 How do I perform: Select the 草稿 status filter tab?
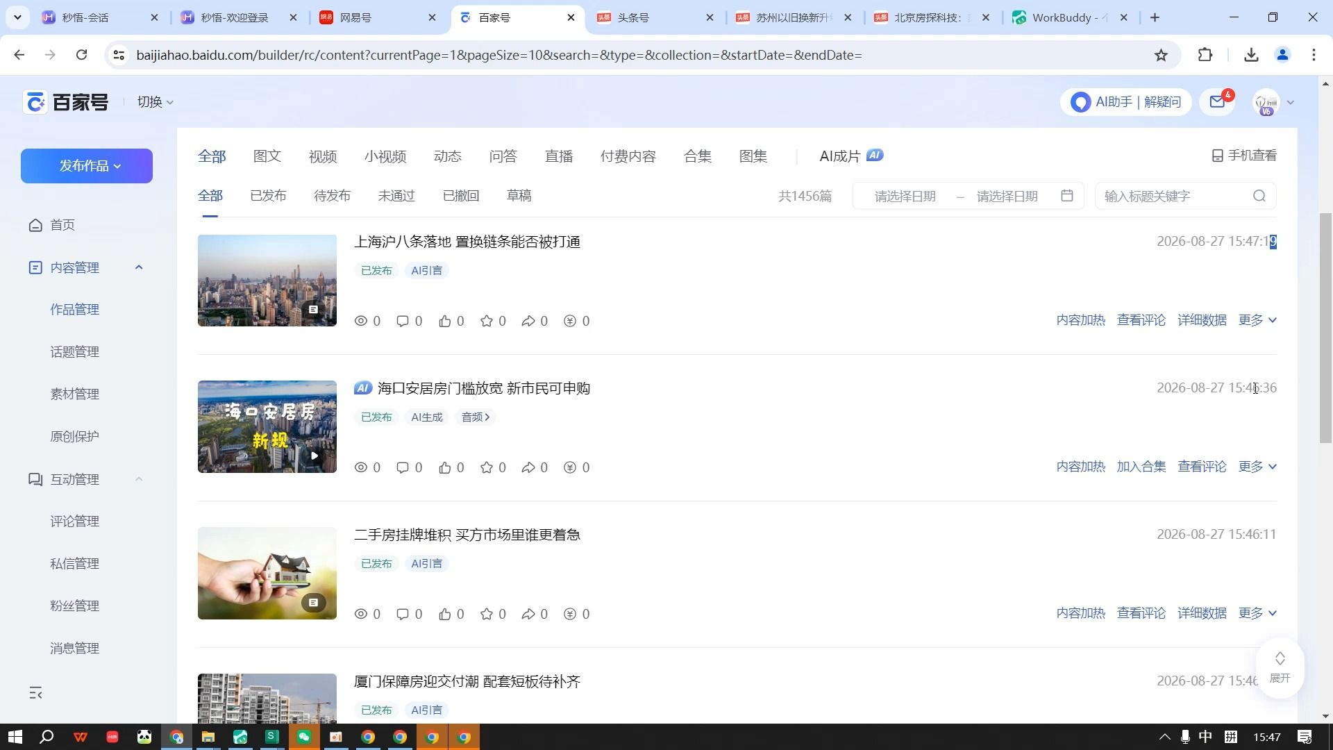[519, 196]
